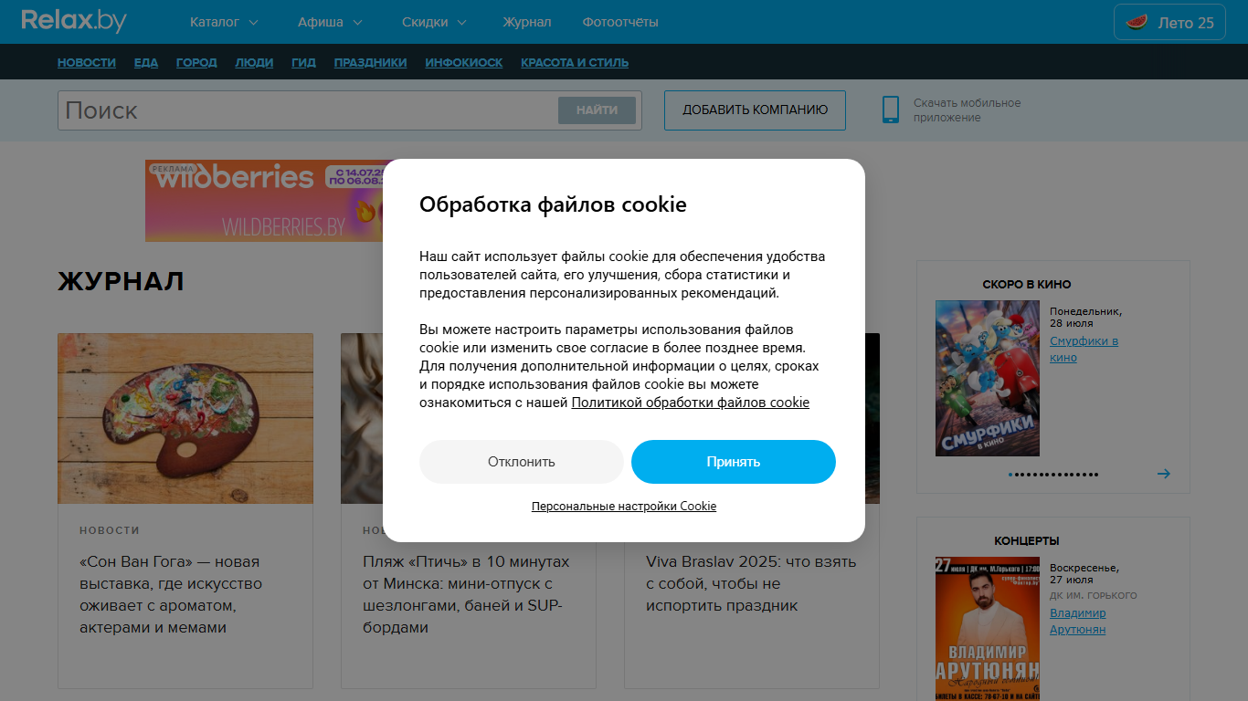Image resolution: width=1248 pixels, height=701 pixels.
Task: Click the КОНЦЕРТЫ heading
Action: point(1027,541)
